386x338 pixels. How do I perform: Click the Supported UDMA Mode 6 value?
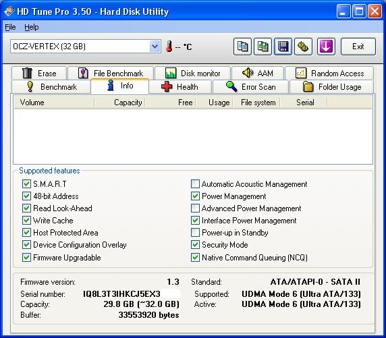tap(302, 294)
